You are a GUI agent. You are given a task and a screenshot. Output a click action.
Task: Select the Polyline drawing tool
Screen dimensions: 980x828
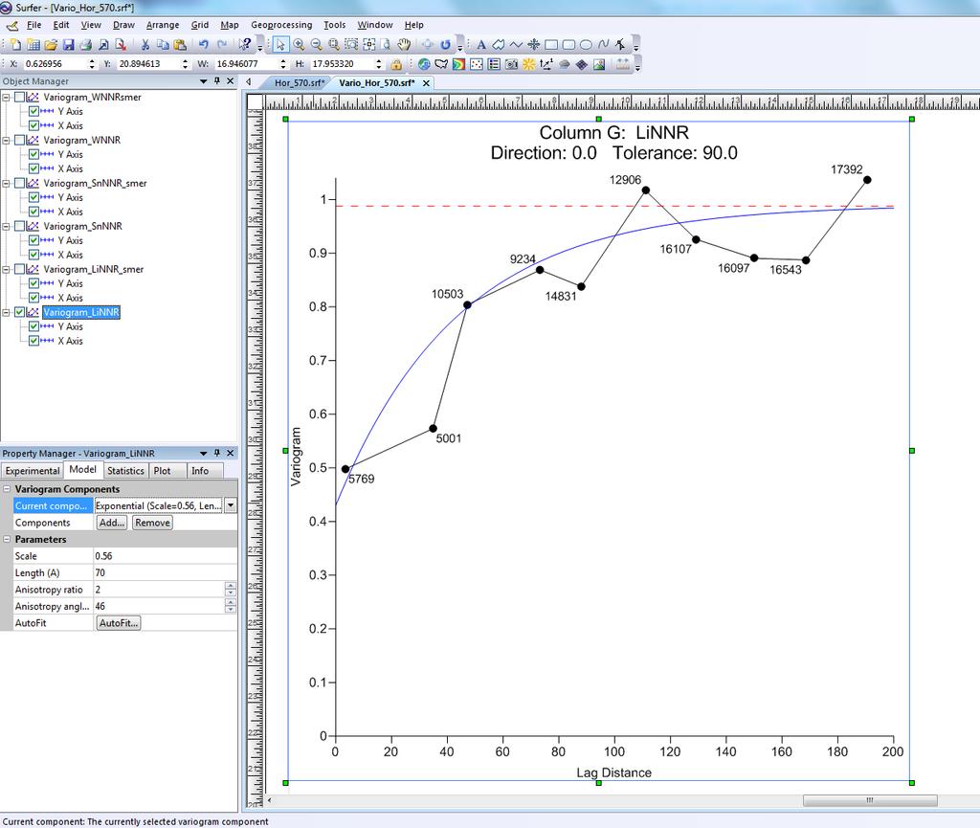pyautogui.click(x=516, y=44)
